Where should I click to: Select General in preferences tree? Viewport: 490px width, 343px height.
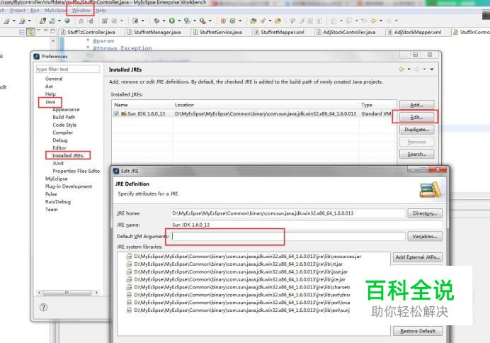[x=54, y=79]
